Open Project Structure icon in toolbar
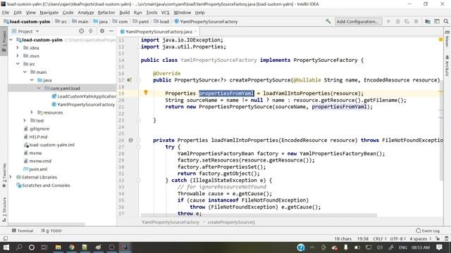Image resolution: width=451 pixels, height=253 pixels. pyautogui.click(x=428, y=21)
